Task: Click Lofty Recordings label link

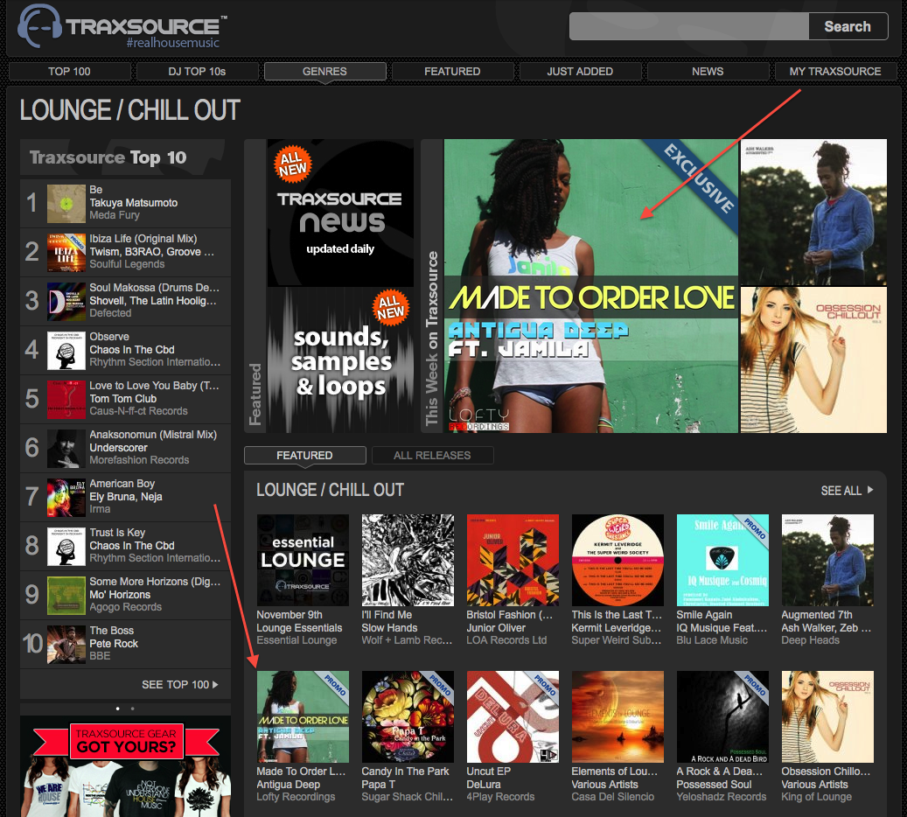Action: pos(297,797)
